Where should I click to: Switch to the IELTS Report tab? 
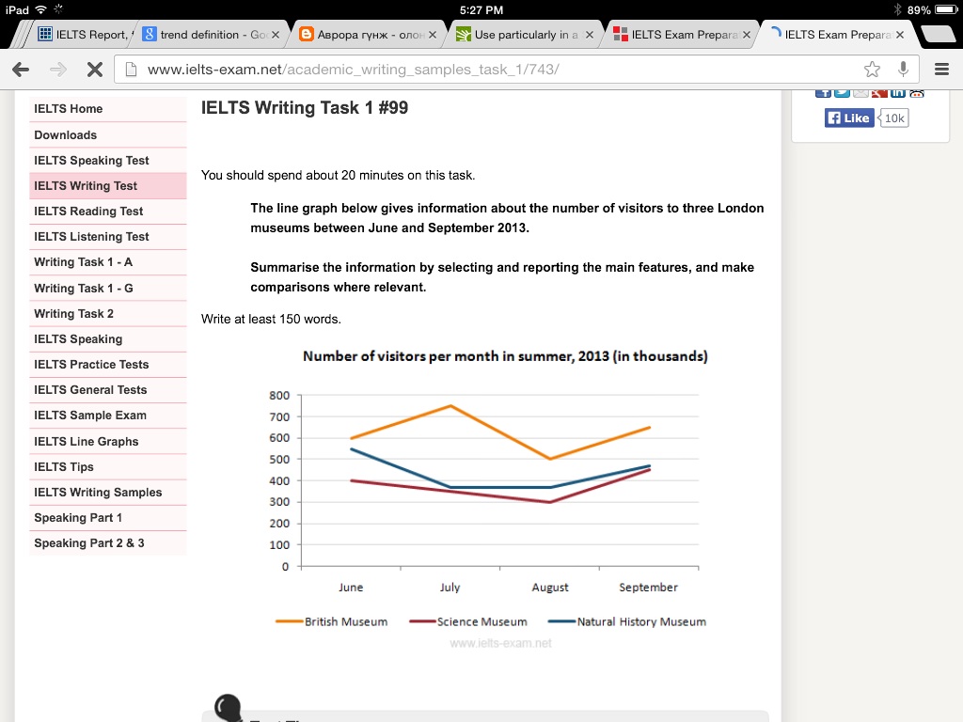pyautogui.click(x=84, y=35)
